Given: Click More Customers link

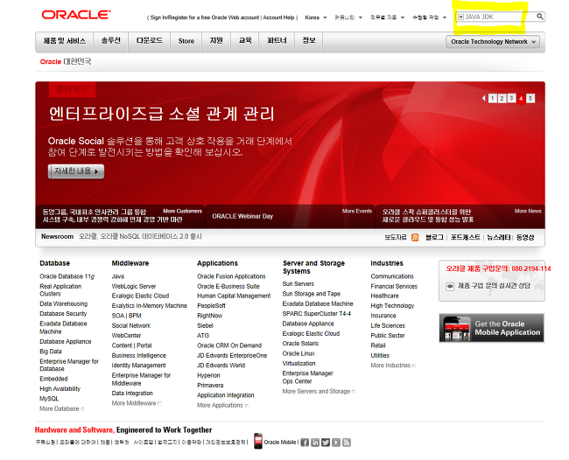Looking at the screenshot, I should click(x=183, y=211).
